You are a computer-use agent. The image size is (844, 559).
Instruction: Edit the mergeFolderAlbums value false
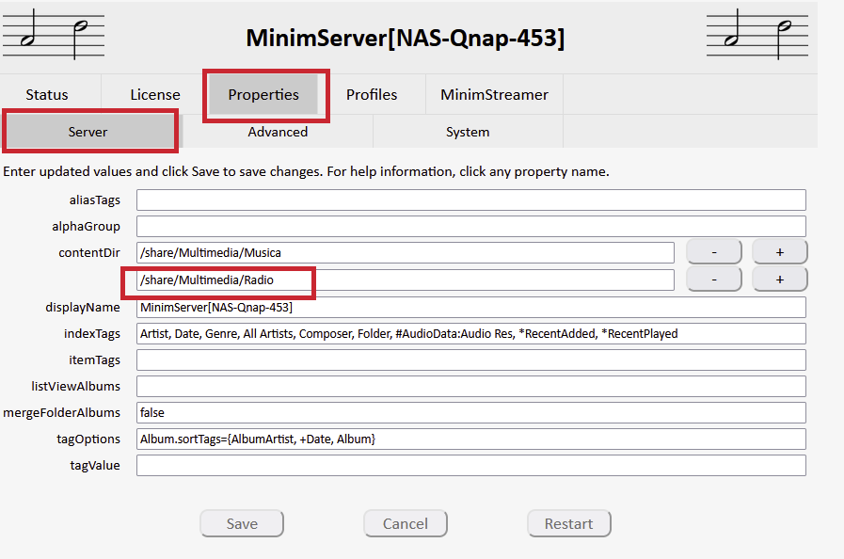coord(471,412)
